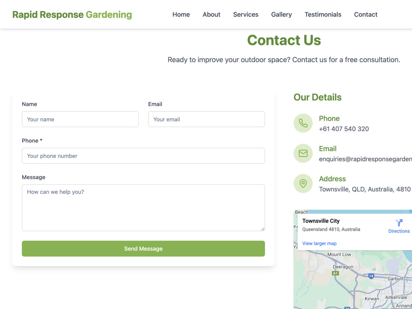
Task: Select Contact in the navigation bar
Action: (365, 14)
